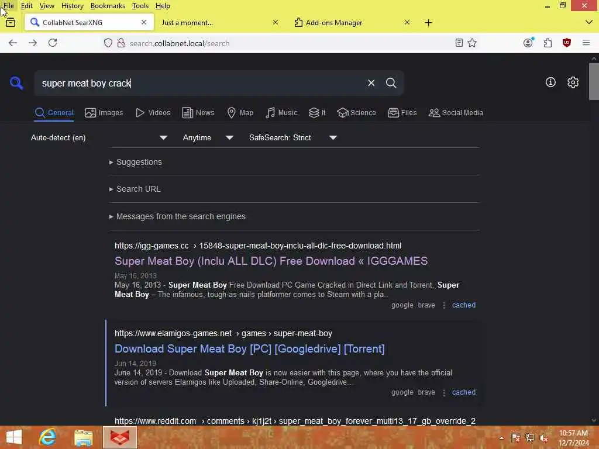Switch to the Images category
Viewport: 599px width, 449px height.
point(104,113)
